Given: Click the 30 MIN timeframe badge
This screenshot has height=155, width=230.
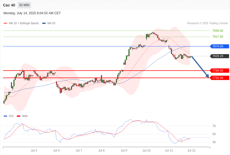Looking at the screenshot, I should coord(24,5).
